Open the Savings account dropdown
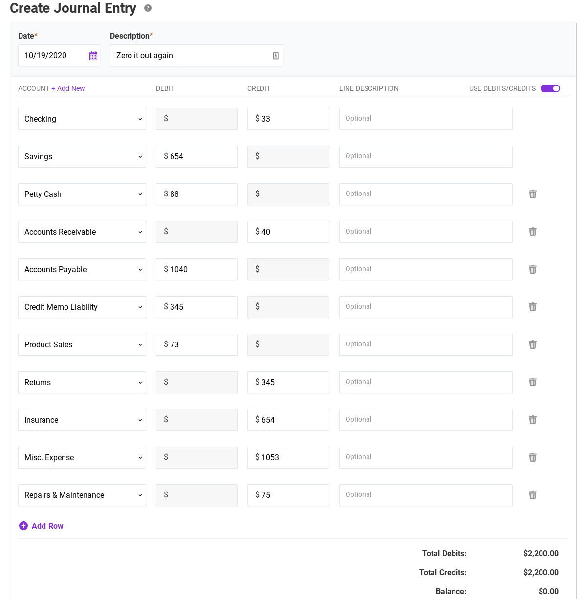This screenshot has width=585, height=599. point(82,157)
